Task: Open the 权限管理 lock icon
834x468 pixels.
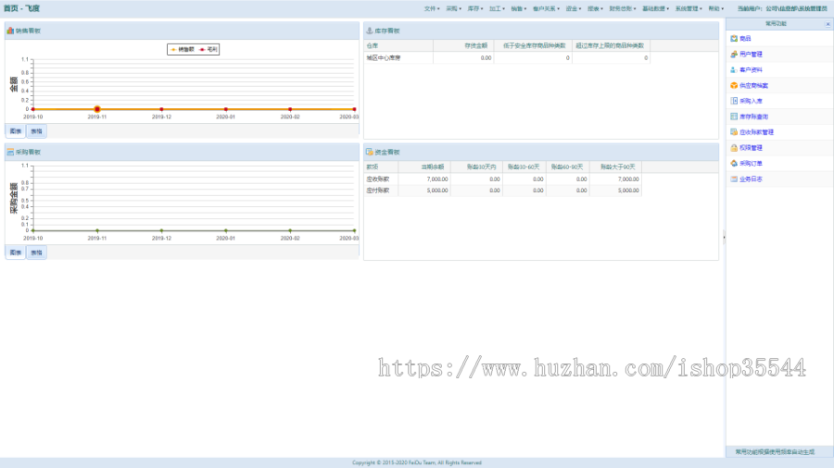Action: coord(734,148)
